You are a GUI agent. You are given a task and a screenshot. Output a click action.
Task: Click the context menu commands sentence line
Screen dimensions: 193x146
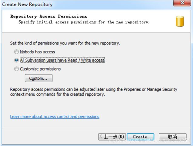[58, 95]
